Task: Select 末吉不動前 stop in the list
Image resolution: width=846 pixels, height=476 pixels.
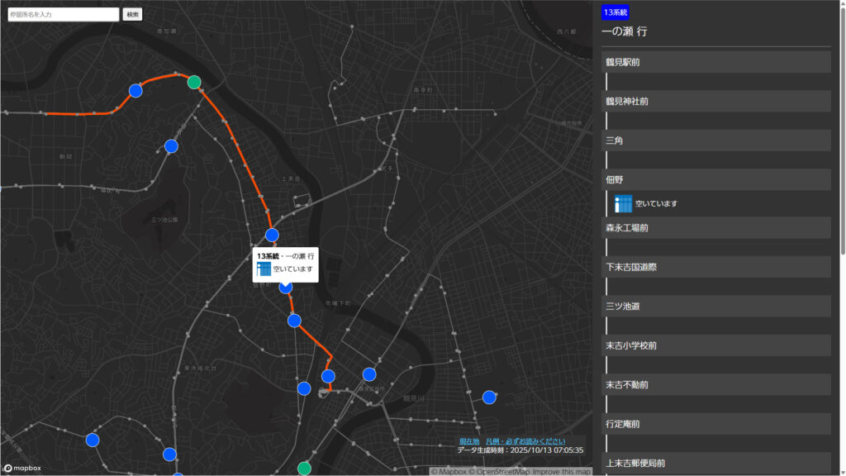Action: coord(716,384)
